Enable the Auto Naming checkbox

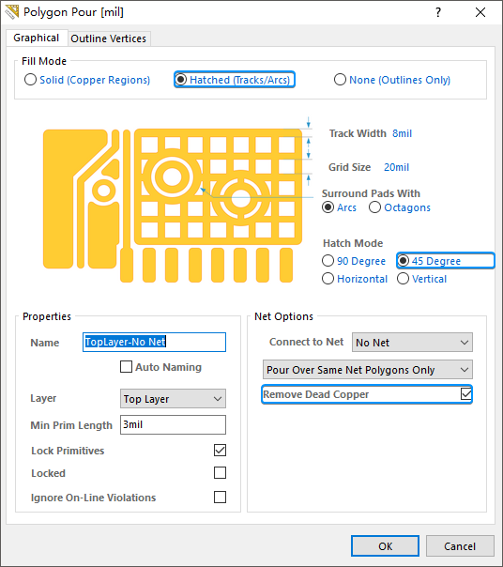pos(126,367)
